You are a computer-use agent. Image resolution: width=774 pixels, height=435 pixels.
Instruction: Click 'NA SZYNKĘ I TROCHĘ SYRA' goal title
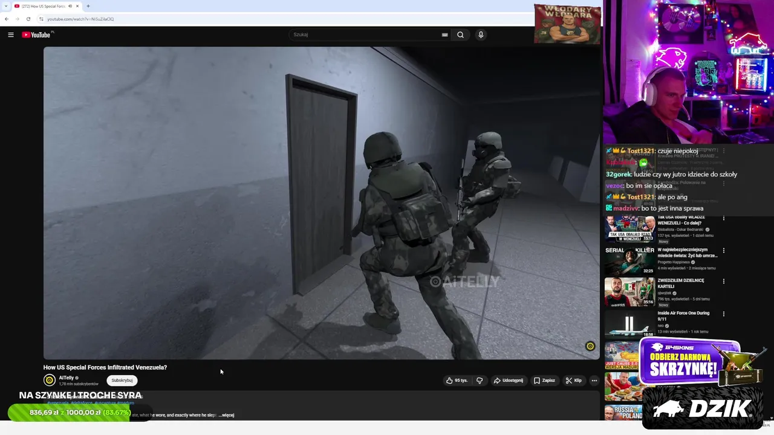point(80,396)
